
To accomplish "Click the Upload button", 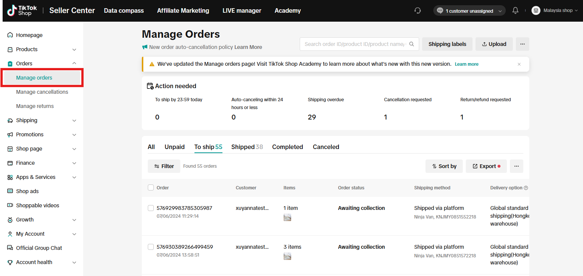I will [494, 44].
